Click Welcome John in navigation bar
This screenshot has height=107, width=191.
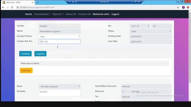101,14
